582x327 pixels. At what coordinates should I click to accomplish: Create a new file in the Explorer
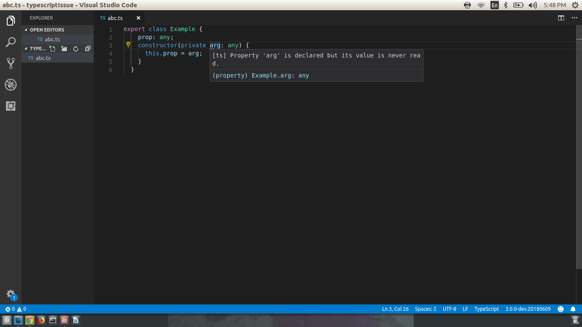[x=52, y=49]
